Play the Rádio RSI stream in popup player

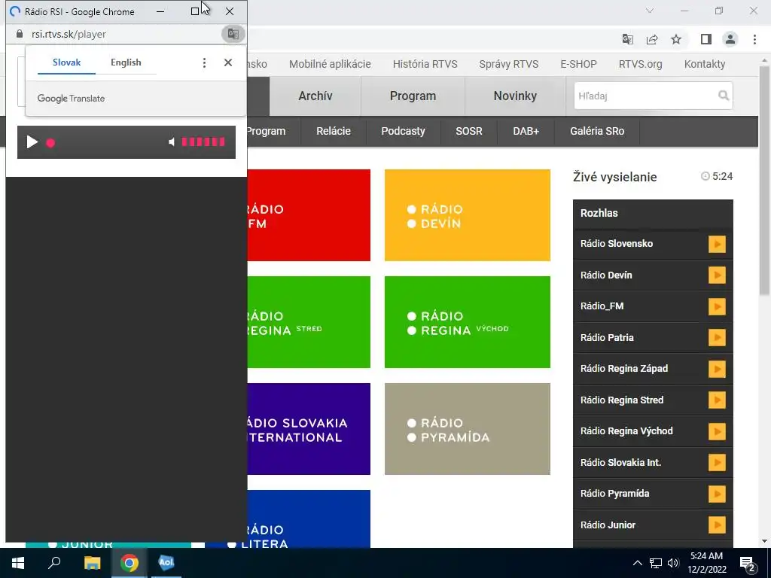tap(32, 142)
